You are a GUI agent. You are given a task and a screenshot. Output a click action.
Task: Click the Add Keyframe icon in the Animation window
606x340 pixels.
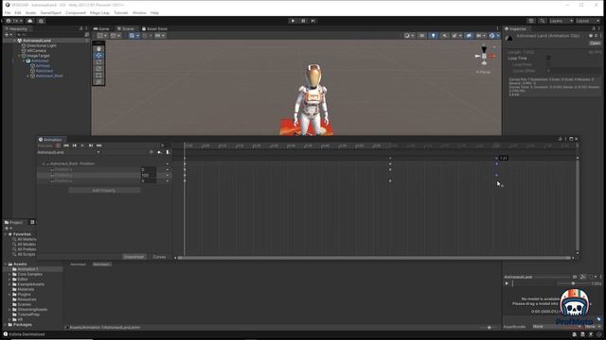point(159,152)
